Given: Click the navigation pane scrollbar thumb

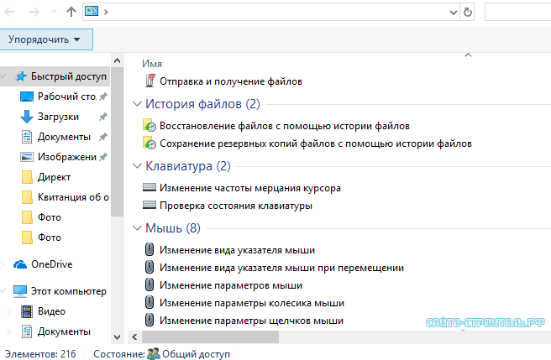Looking at the screenshot, I should pos(117,142).
